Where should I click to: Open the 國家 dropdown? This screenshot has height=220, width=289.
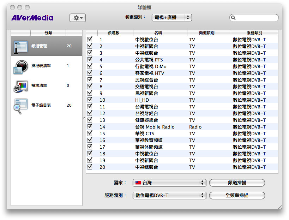tap(169, 183)
